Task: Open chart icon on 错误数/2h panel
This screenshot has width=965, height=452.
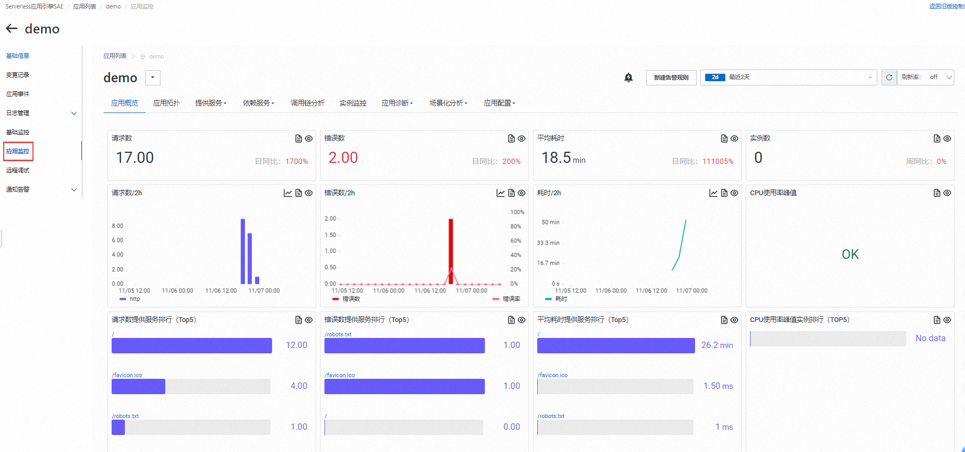Action: pyautogui.click(x=501, y=193)
